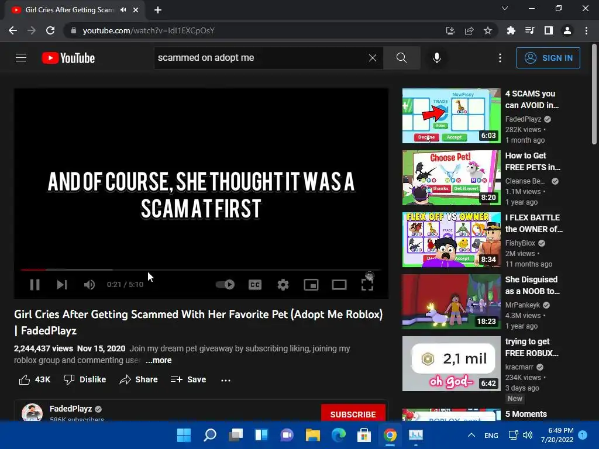Open YouTube settings three-dot menu
599x449 pixels.
point(500,58)
